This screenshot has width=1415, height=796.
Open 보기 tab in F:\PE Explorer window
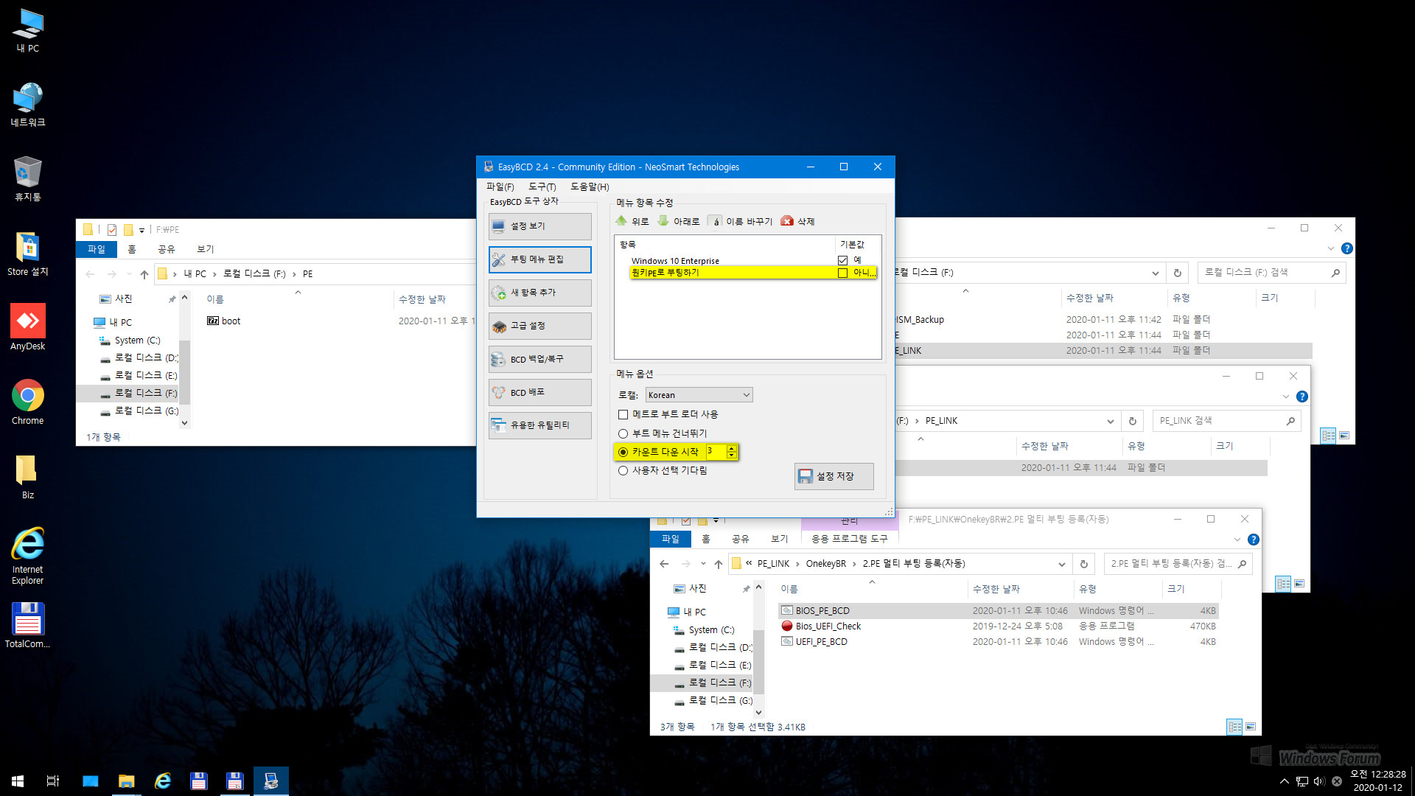206,249
